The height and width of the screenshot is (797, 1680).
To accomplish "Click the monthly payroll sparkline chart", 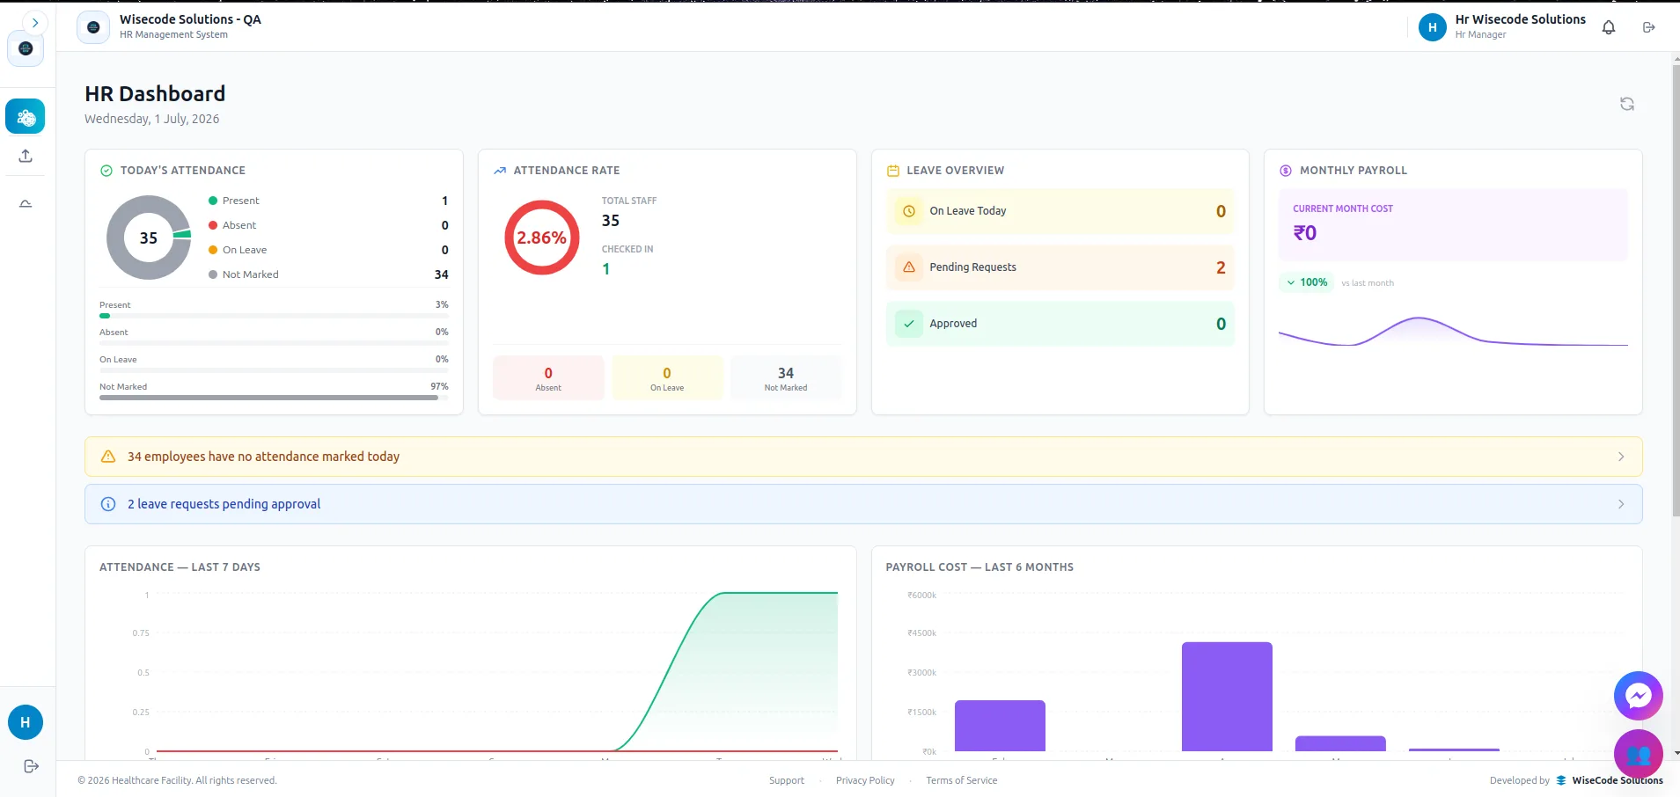I will coord(1453,332).
